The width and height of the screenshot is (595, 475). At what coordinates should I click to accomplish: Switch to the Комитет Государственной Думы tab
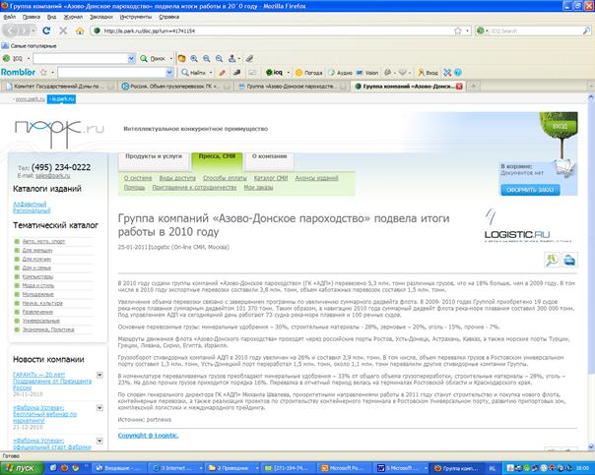tap(59, 87)
